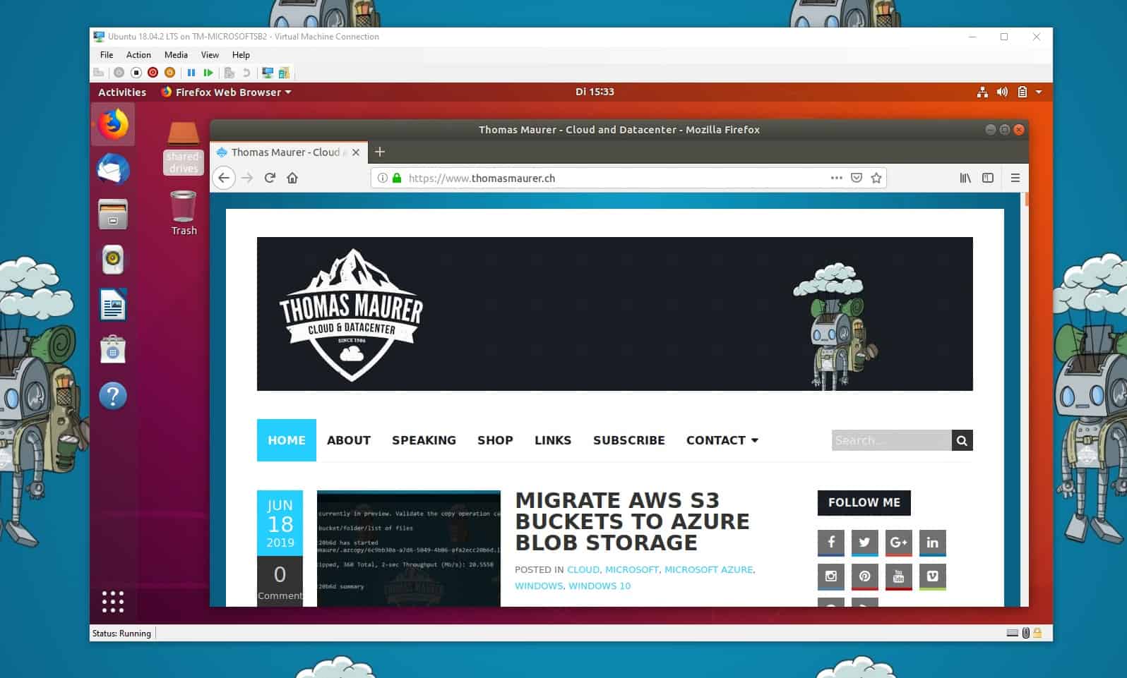Select the Trash desktop icon
The width and height of the screenshot is (1127, 678).
tap(184, 213)
